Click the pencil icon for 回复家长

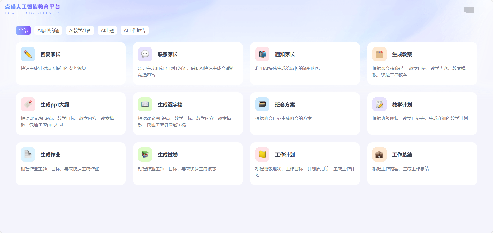pos(28,54)
